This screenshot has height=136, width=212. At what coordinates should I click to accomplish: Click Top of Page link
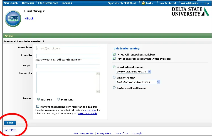(x=10, y=130)
